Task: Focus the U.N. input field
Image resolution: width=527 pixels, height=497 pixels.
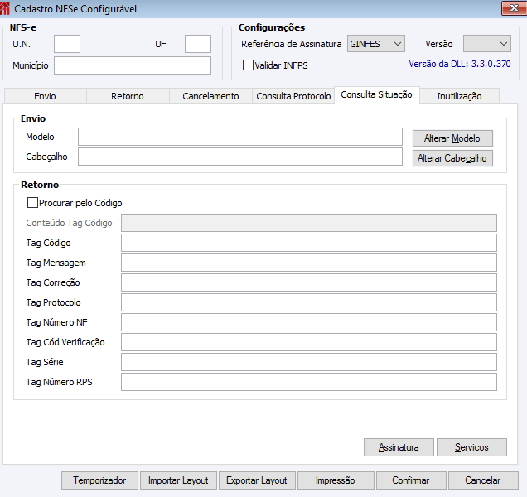Action: tap(67, 44)
